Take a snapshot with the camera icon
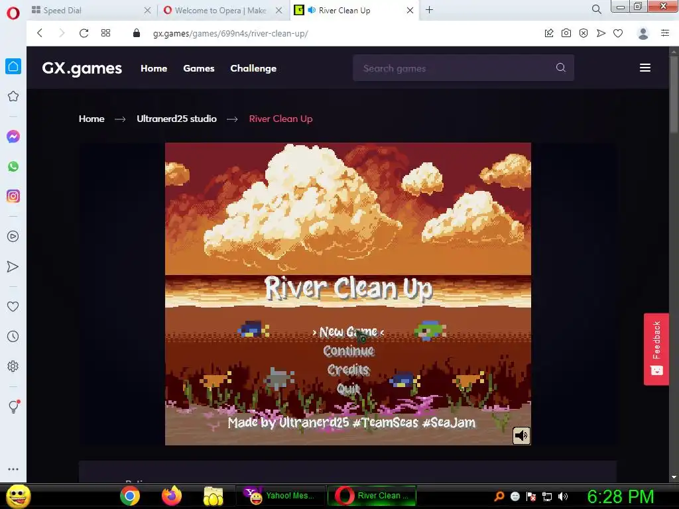 tap(566, 33)
